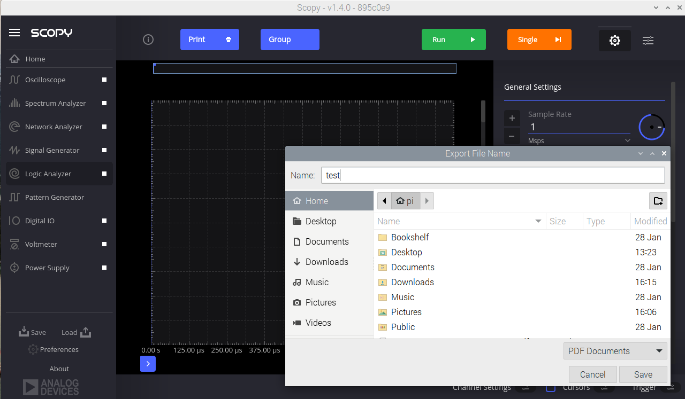Expand the blue arrow panel below the plot
685x399 pixels.
(148, 364)
